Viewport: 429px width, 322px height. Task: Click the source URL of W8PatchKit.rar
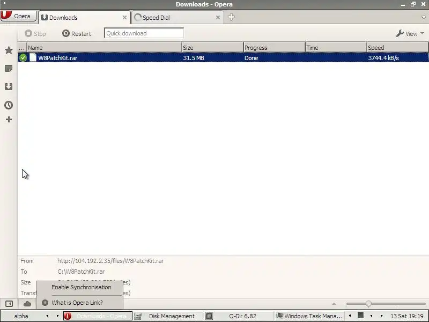coord(110,261)
